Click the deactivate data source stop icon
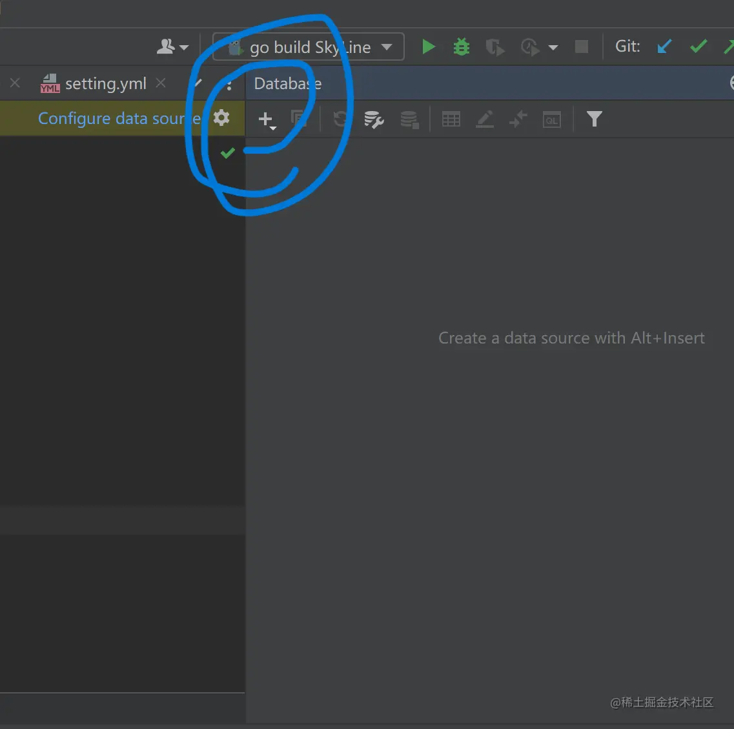The width and height of the screenshot is (734, 729). click(x=409, y=119)
